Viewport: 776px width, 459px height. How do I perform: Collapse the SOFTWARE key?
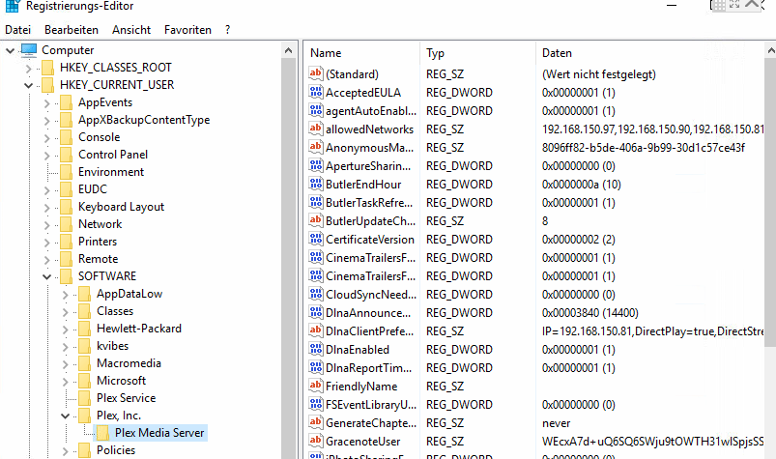[x=46, y=276]
